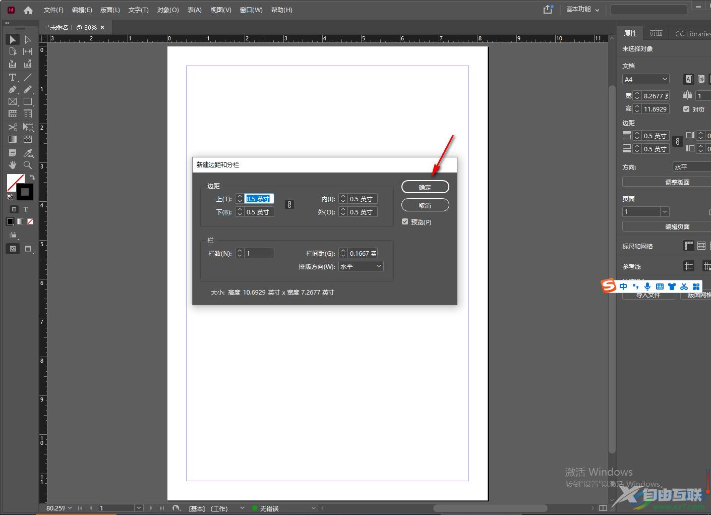Open zoom level dropdown in status bar

(x=70, y=508)
